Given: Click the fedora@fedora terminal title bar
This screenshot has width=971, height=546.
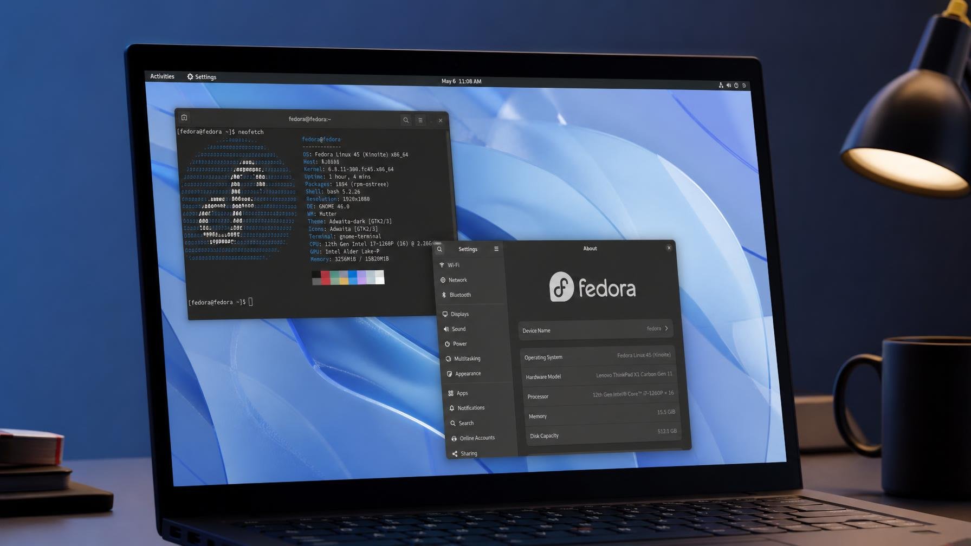Looking at the screenshot, I should (310, 119).
